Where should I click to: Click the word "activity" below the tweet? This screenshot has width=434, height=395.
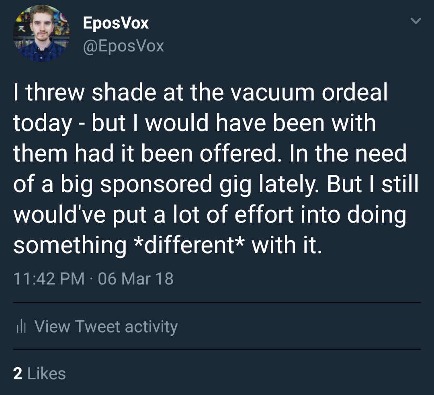[x=151, y=326]
